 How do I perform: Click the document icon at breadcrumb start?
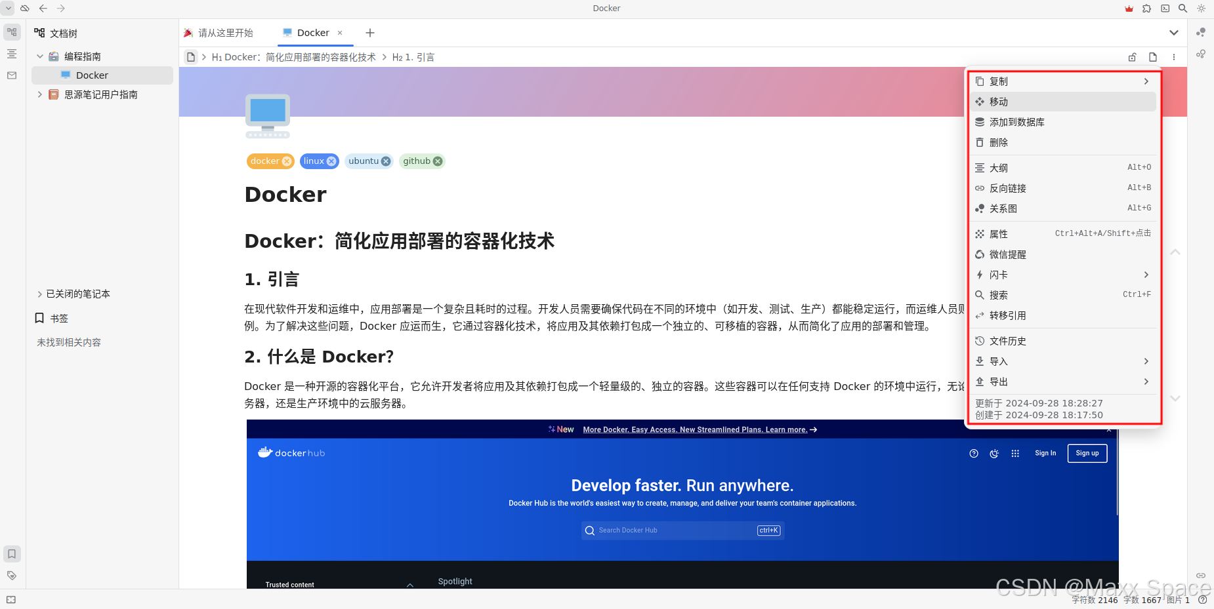(191, 57)
